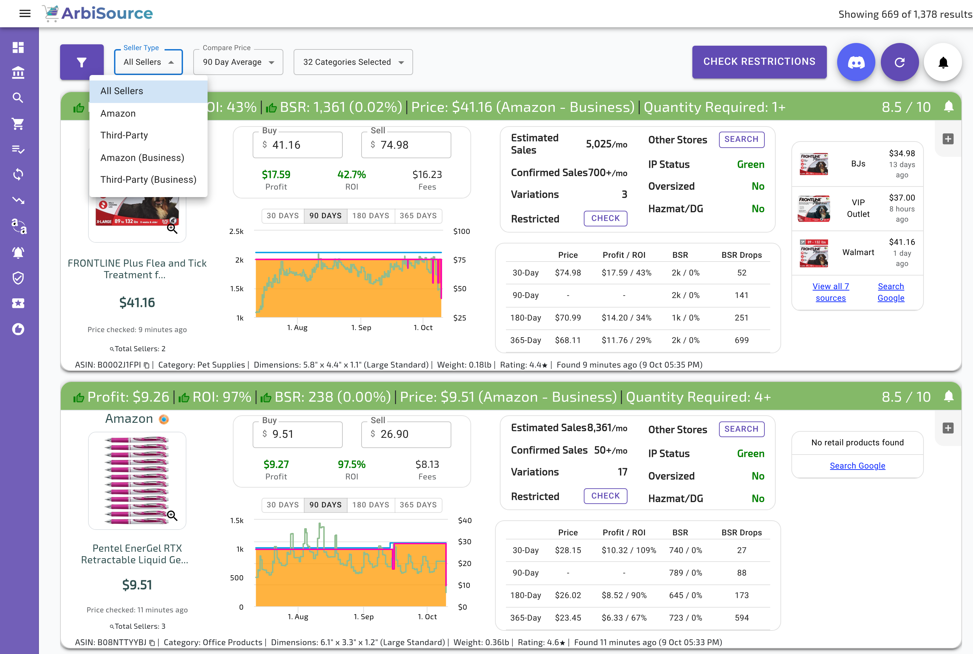Screen dimensions: 973x654
Task: Edit the FRONTLINE Buy price field
Action: [298, 145]
